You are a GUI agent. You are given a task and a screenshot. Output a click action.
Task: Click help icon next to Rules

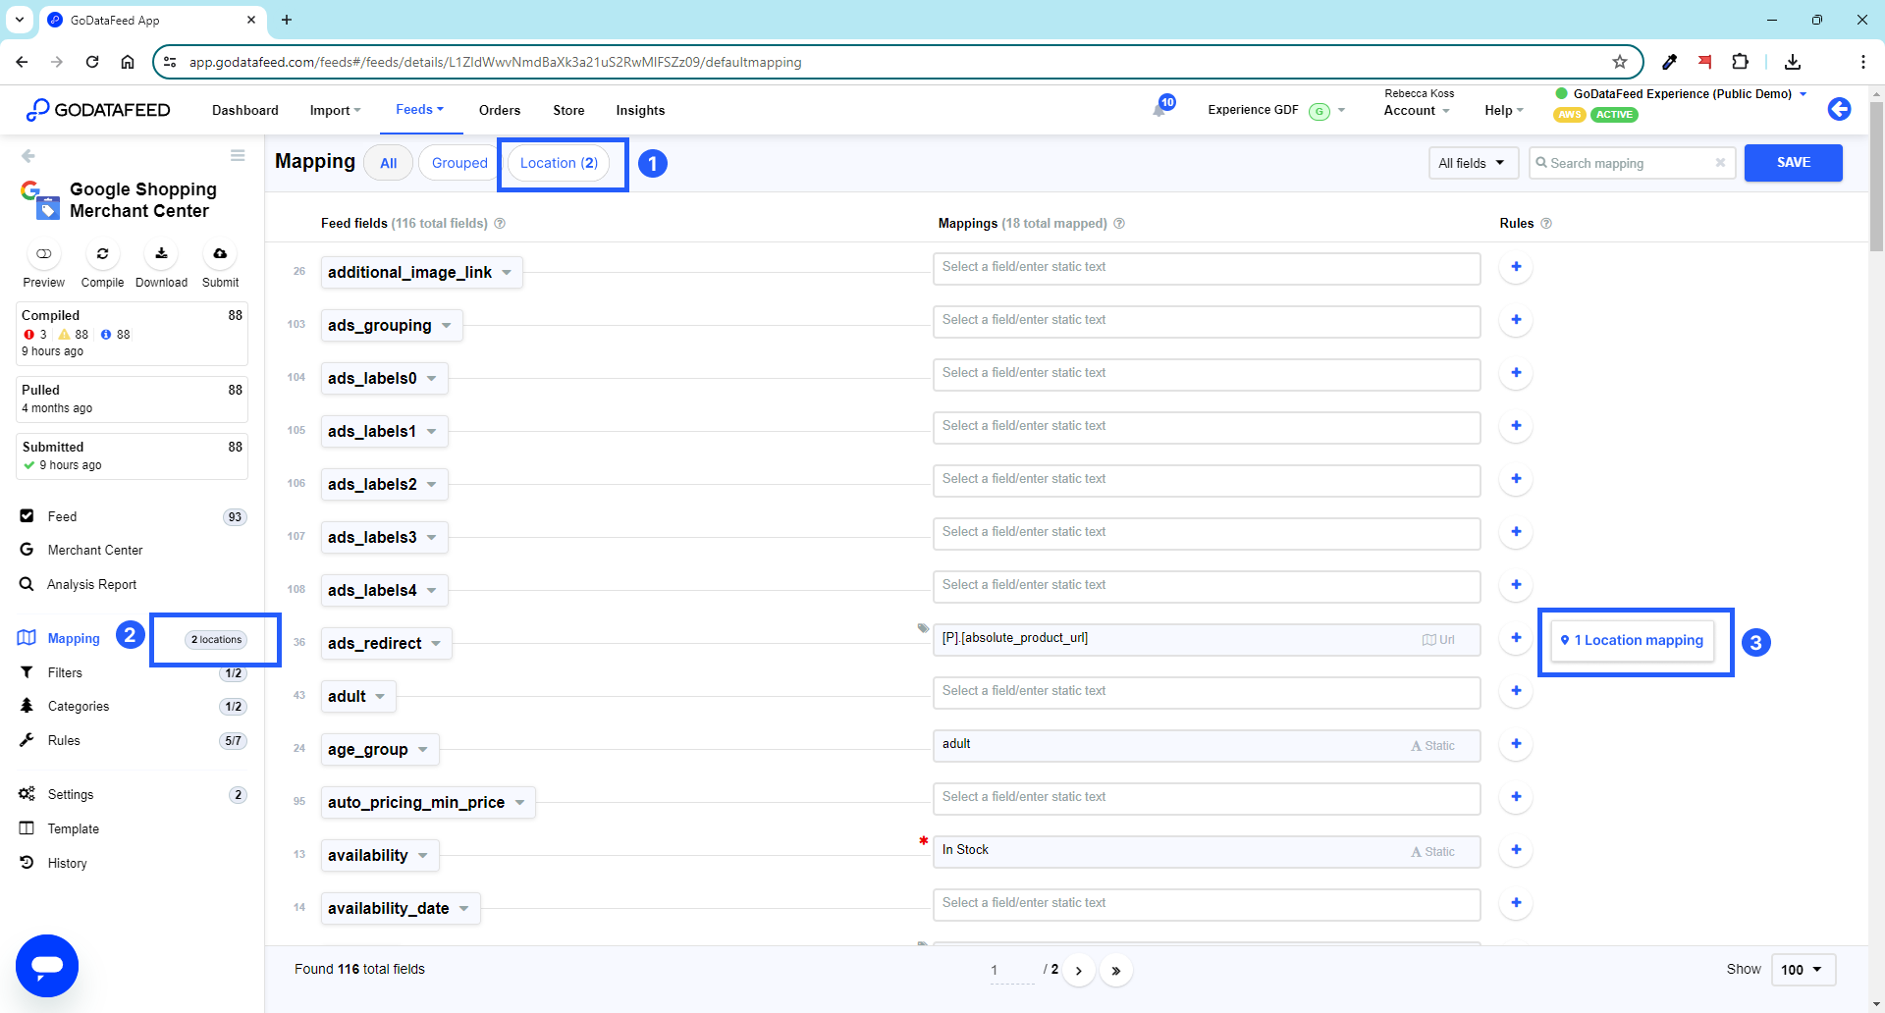(1546, 224)
